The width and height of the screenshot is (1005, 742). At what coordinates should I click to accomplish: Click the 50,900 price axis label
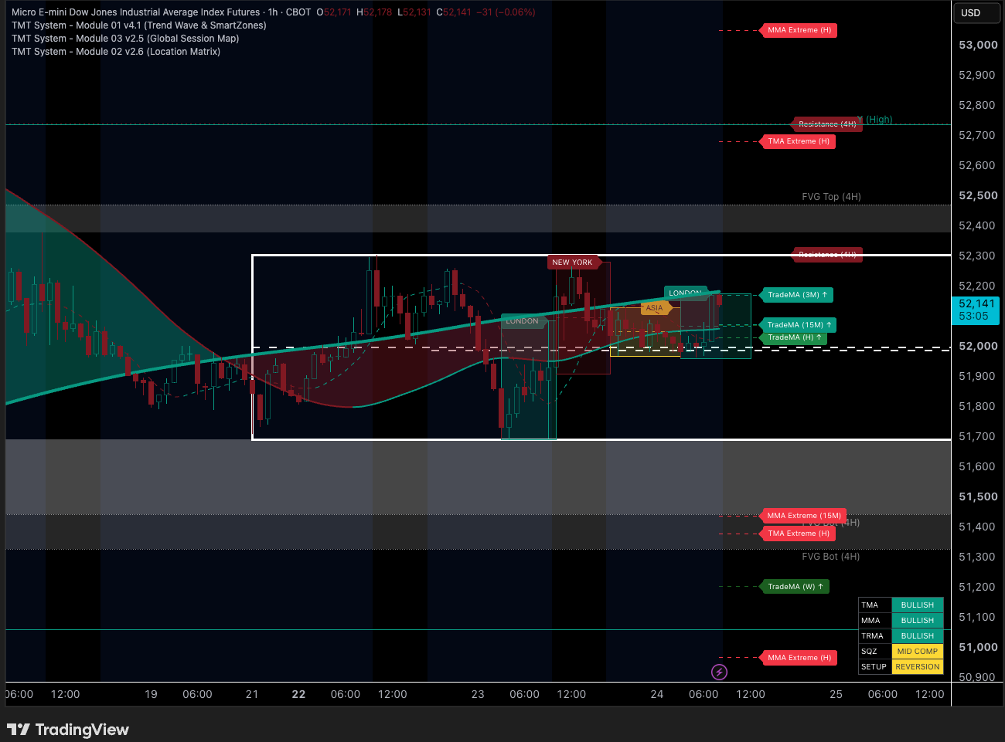point(977,678)
